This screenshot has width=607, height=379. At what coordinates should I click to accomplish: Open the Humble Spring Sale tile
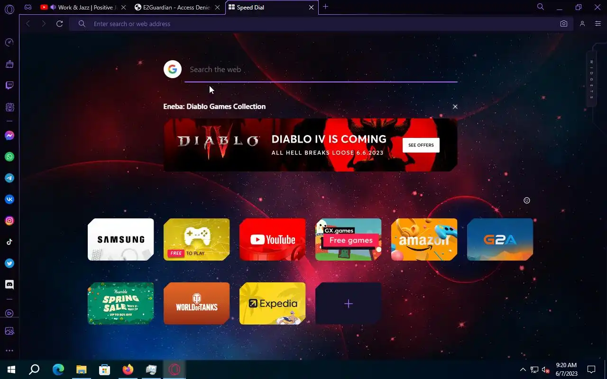pyautogui.click(x=121, y=304)
